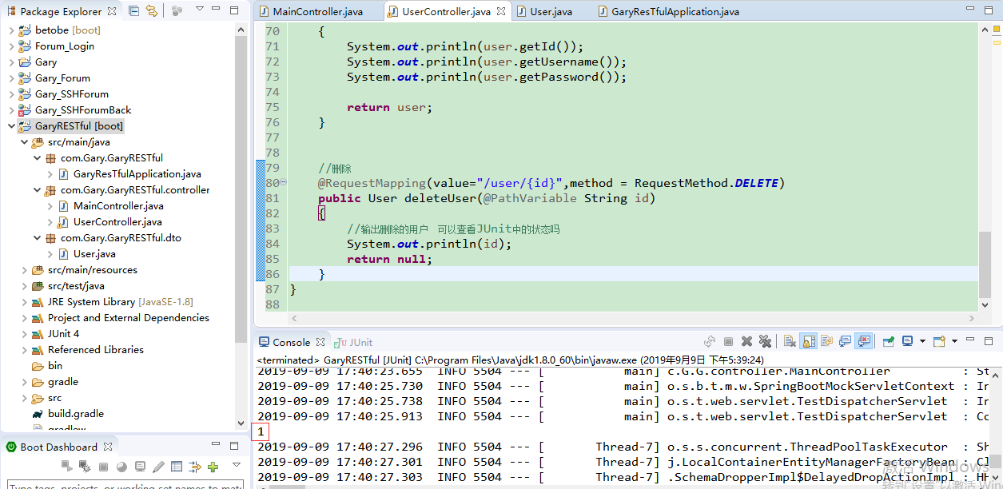Viewport: 1003px width, 489px height.
Task: Select GaryResTfulApplication.java in Package Explorer
Action: [x=137, y=174]
